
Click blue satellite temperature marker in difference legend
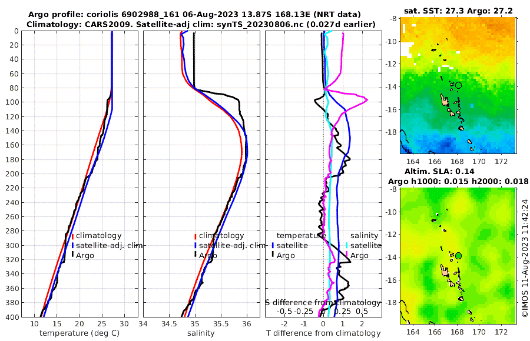(x=273, y=246)
